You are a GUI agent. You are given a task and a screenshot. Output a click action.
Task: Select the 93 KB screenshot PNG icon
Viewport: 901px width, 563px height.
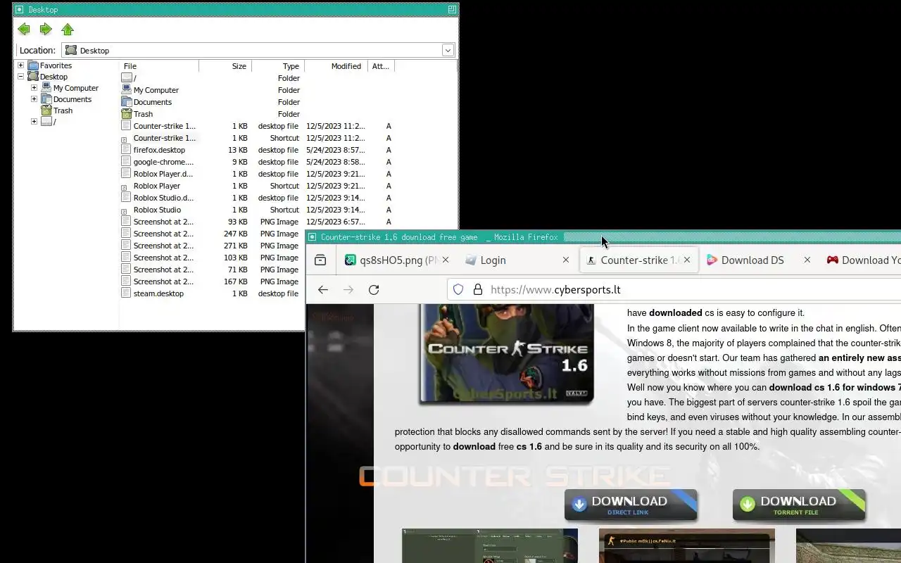(x=127, y=222)
